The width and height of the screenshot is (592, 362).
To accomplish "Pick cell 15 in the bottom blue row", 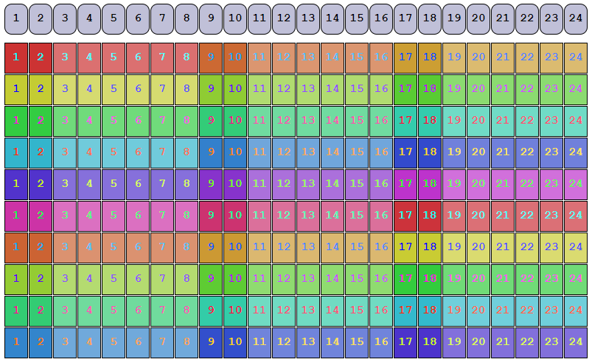I will (357, 342).
